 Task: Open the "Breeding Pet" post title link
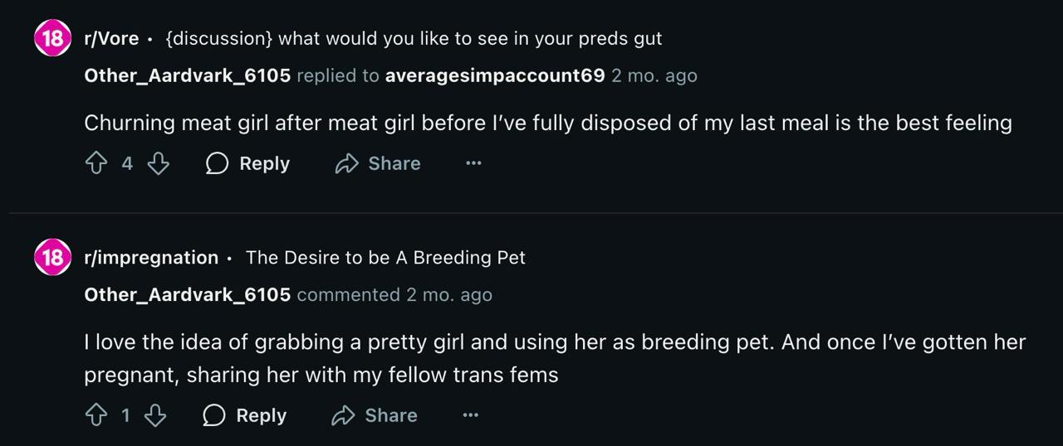coord(385,258)
